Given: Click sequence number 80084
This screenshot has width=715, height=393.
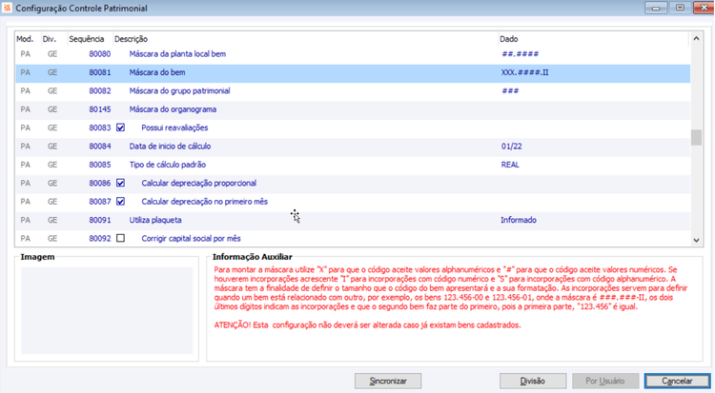Looking at the screenshot, I should click(x=100, y=147).
